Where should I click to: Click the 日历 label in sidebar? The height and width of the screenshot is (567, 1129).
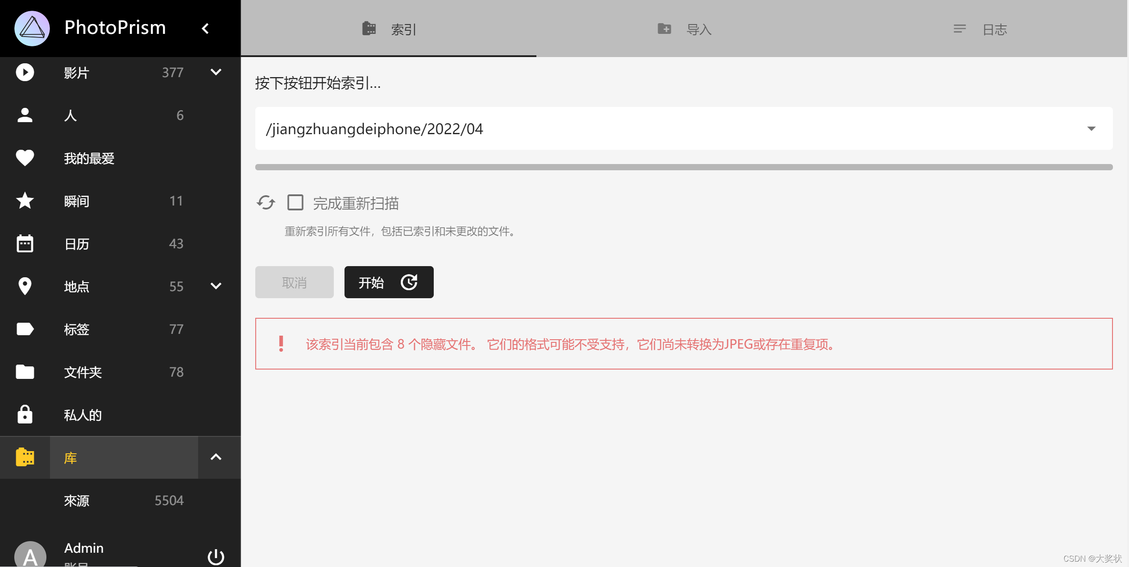77,244
